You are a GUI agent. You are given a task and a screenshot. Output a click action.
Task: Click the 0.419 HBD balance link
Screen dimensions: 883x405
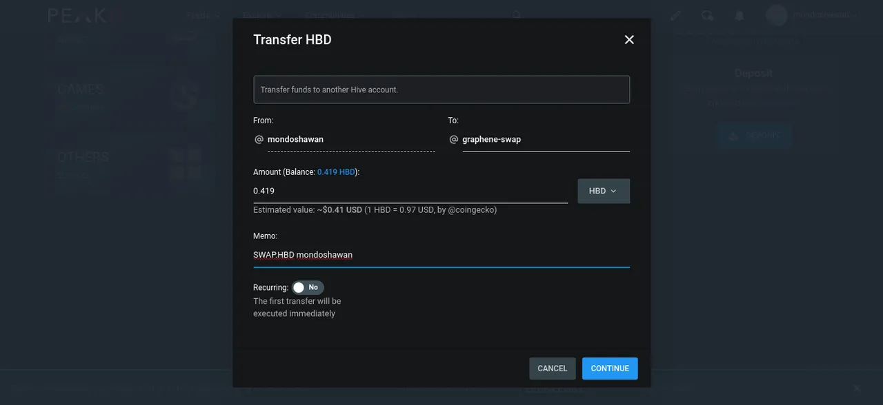point(335,172)
